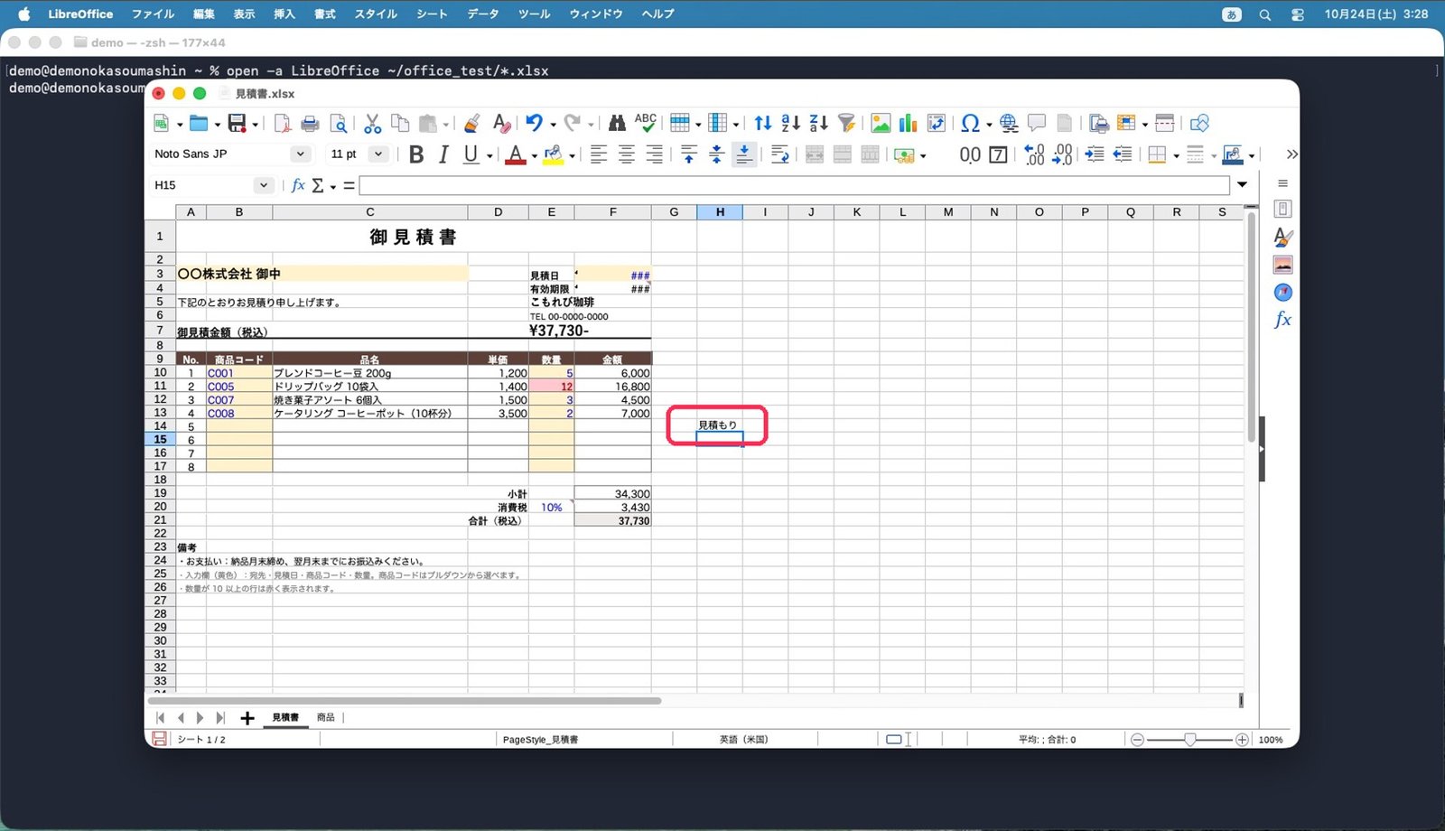Click the Sum sigma icon
The image size is (1445, 831).
tap(318, 185)
